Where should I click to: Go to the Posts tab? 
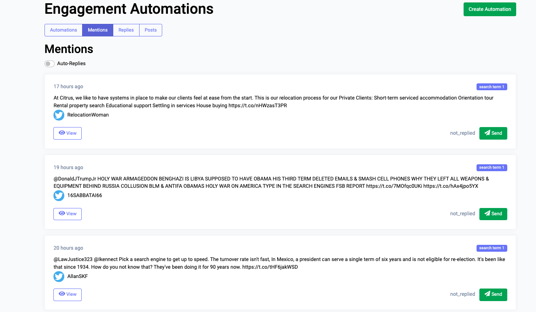pyautogui.click(x=150, y=30)
